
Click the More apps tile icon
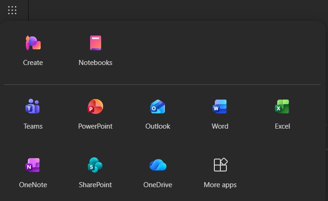(x=220, y=165)
